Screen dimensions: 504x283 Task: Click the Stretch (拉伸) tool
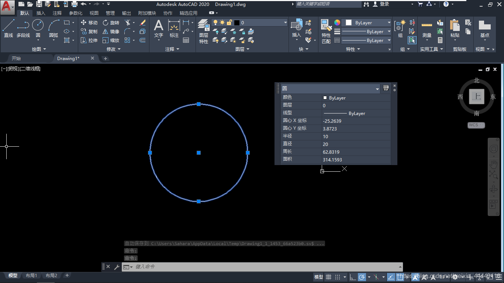coord(89,40)
